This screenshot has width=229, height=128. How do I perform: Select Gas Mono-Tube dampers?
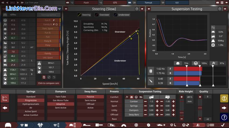click(61, 100)
